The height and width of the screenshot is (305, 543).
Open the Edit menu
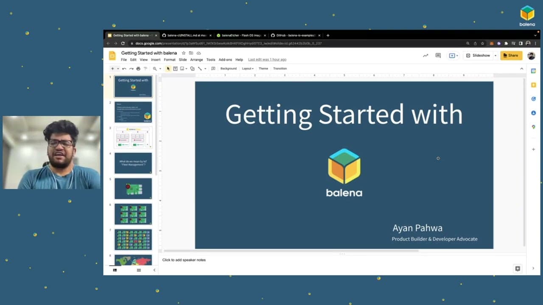coord(133,60)
